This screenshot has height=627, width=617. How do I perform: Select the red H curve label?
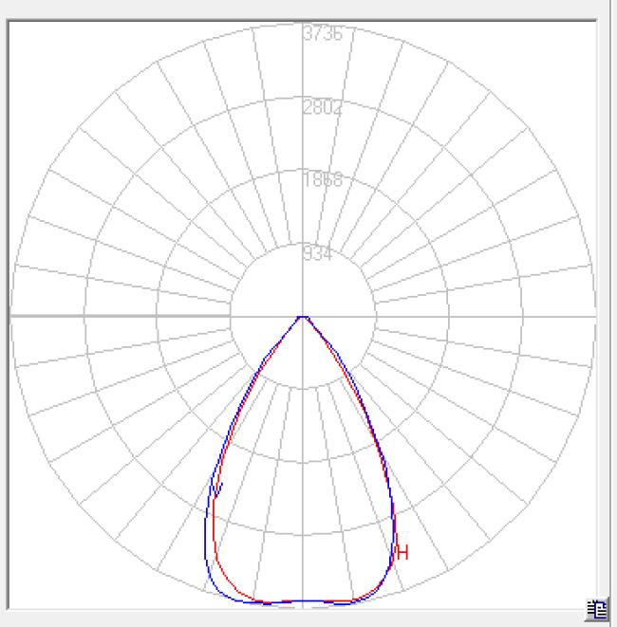pyautogui.click(x=402, y=553)
